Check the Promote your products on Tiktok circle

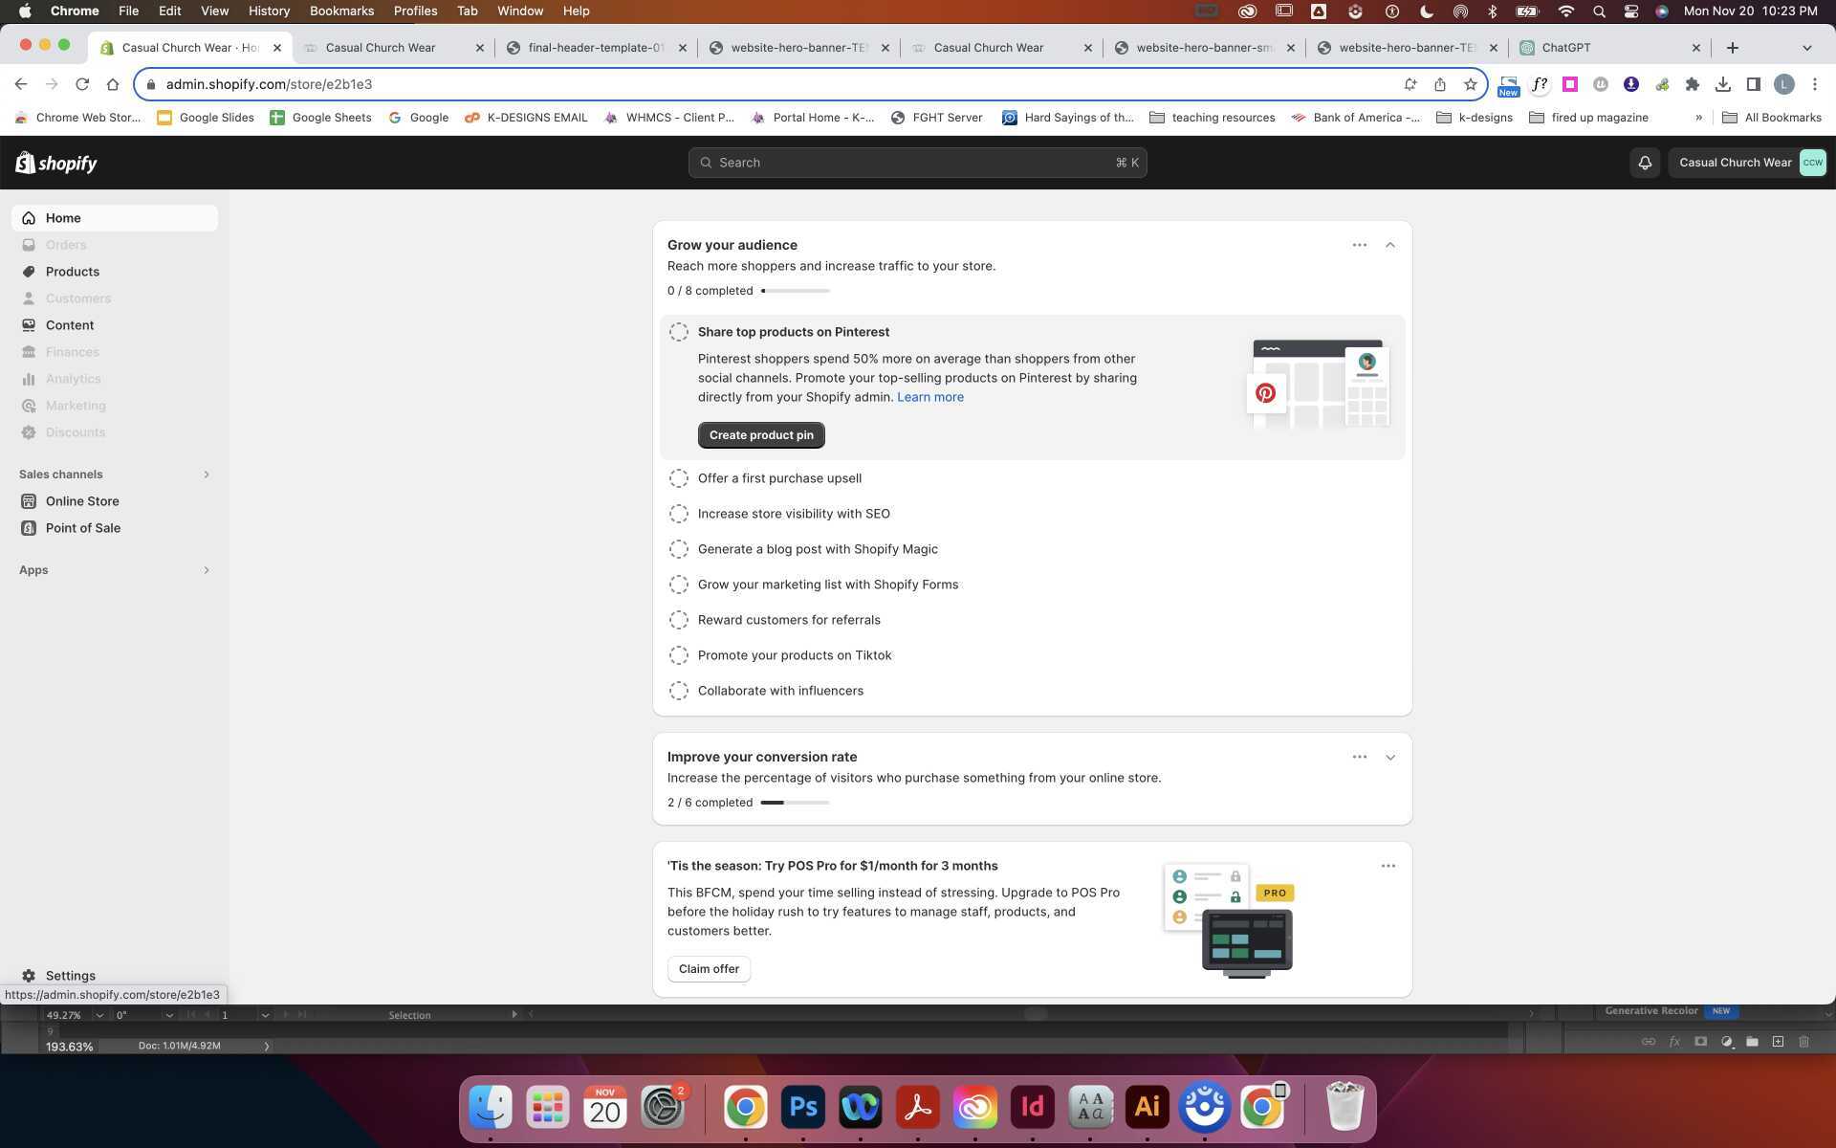pyautogui.click(x=679, y=655)
